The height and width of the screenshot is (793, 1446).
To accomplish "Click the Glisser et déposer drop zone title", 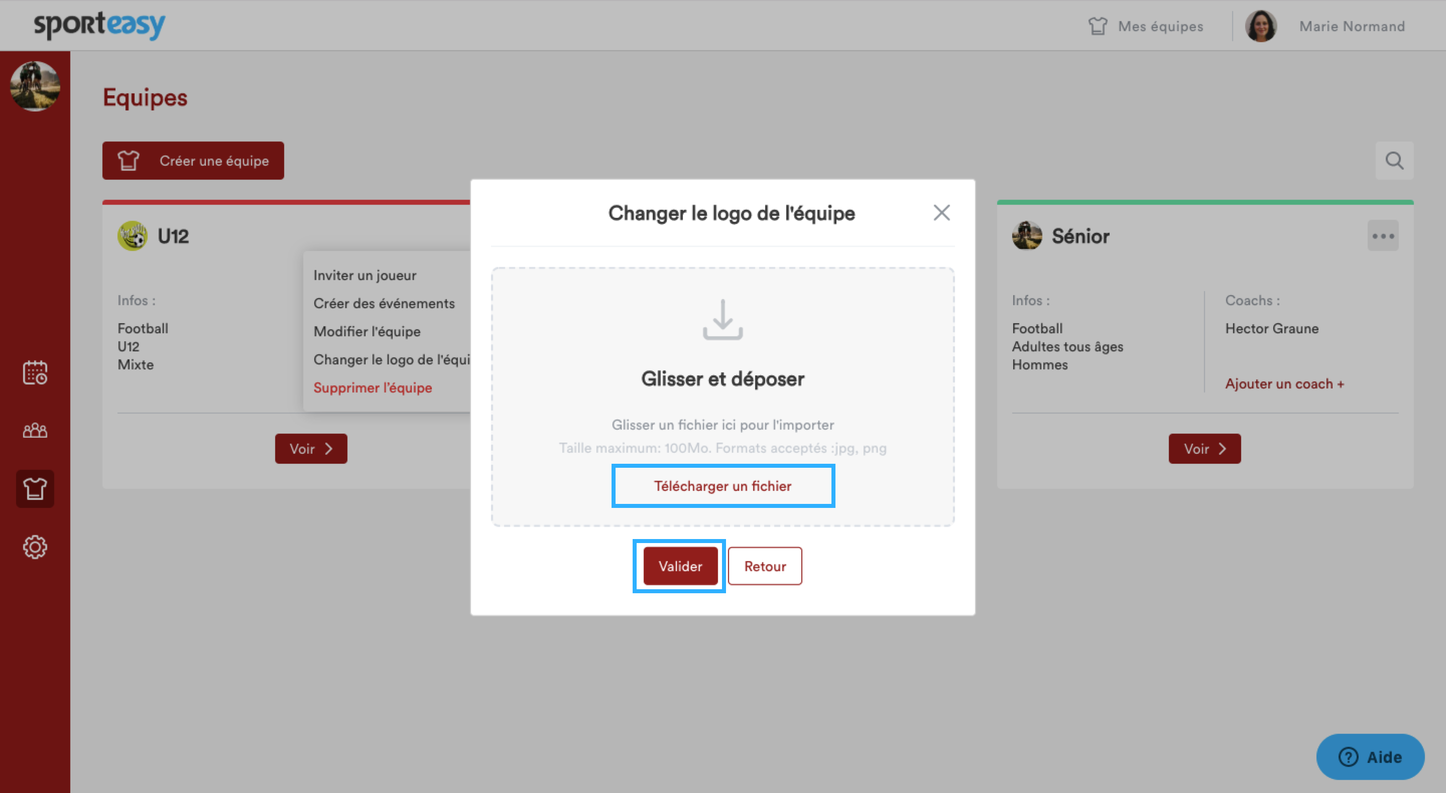I will (x=722, y=379).
